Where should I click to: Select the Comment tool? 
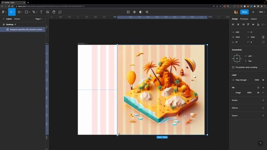pyautogui.click(x=60, y=12)
